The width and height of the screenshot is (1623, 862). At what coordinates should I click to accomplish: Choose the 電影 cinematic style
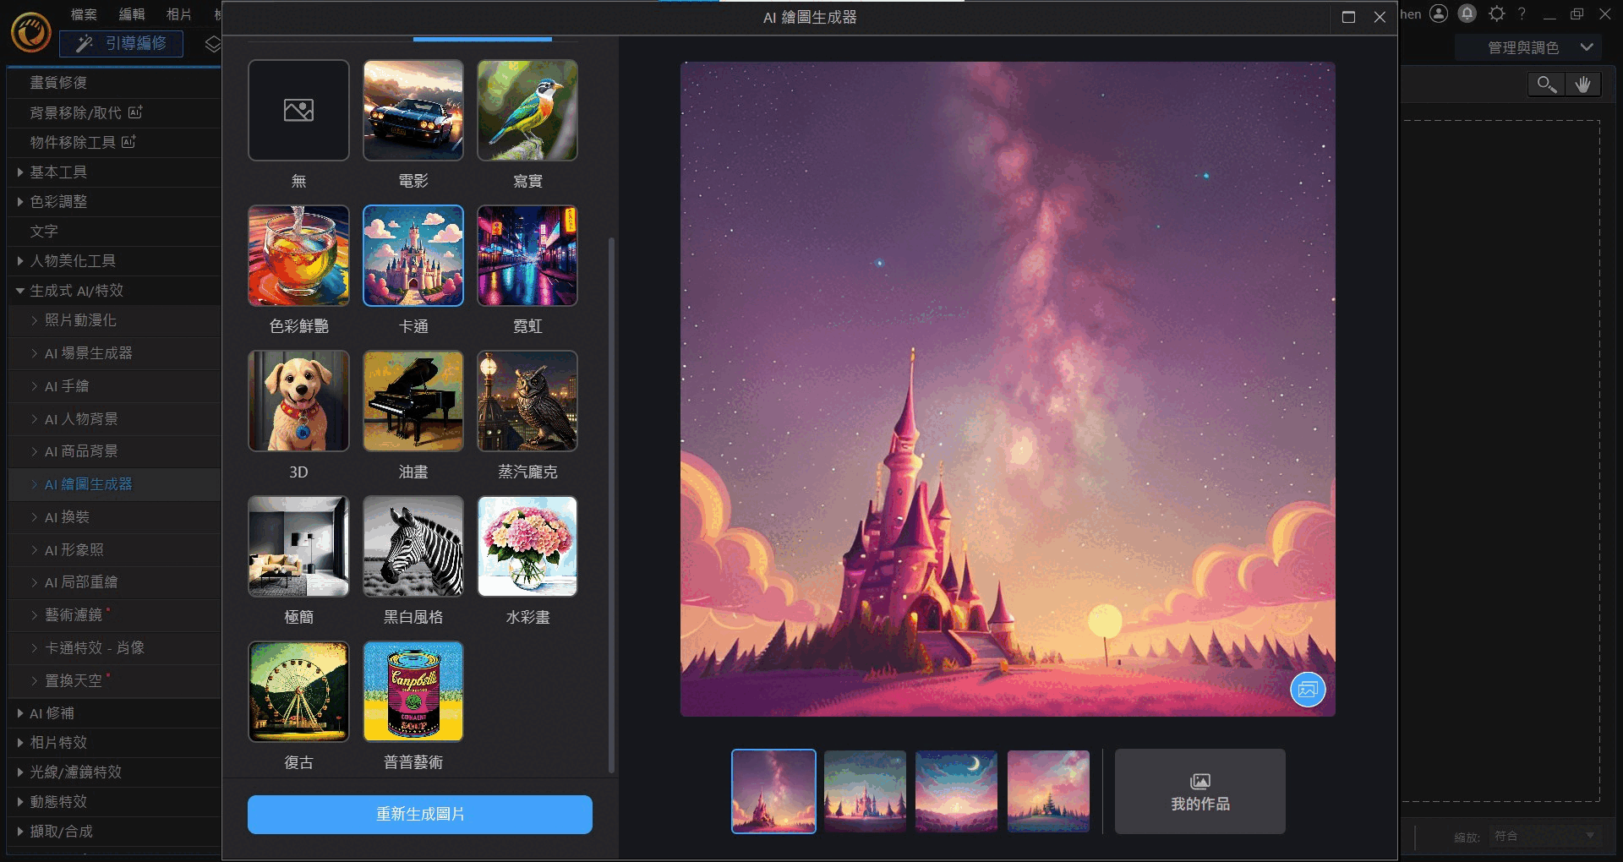click(413, 110)
